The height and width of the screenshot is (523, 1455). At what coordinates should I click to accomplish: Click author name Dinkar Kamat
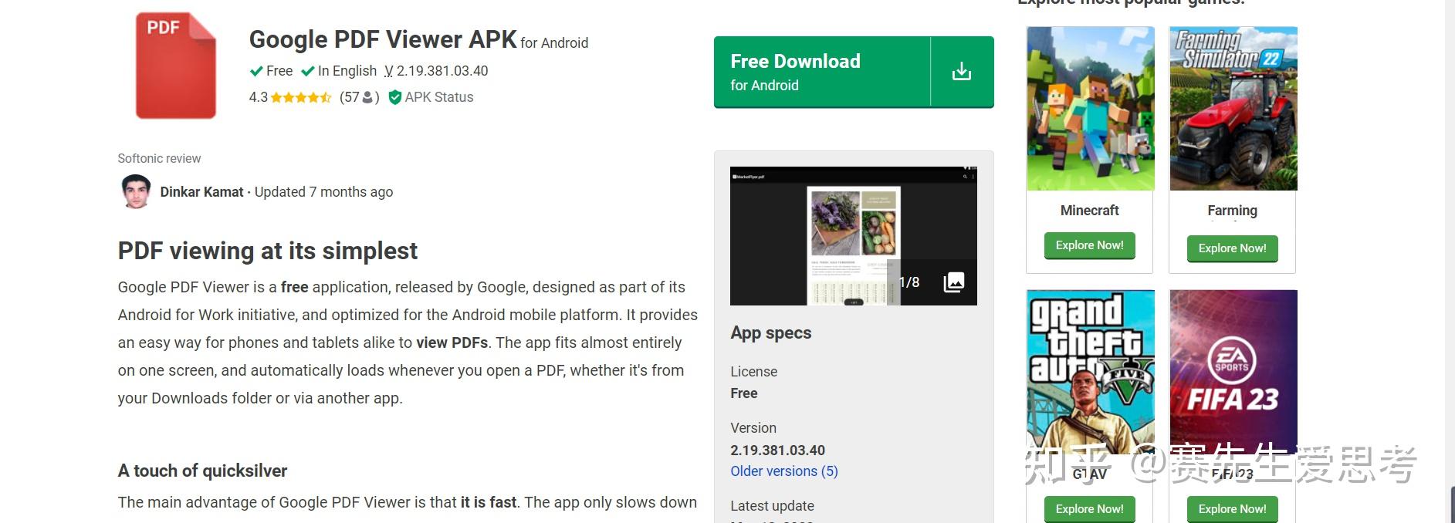point(201,192)
